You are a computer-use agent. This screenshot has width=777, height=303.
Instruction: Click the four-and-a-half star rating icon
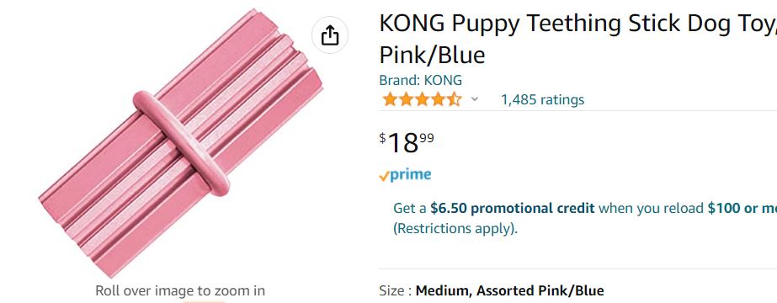[423, 99]
